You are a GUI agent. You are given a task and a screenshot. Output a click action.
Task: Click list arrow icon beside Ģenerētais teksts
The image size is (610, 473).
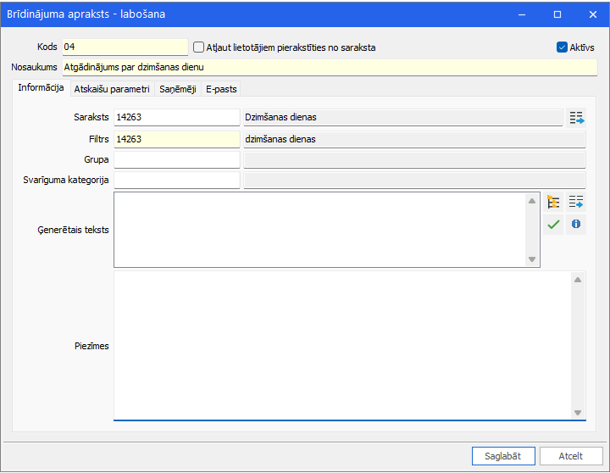pos(576,202)
